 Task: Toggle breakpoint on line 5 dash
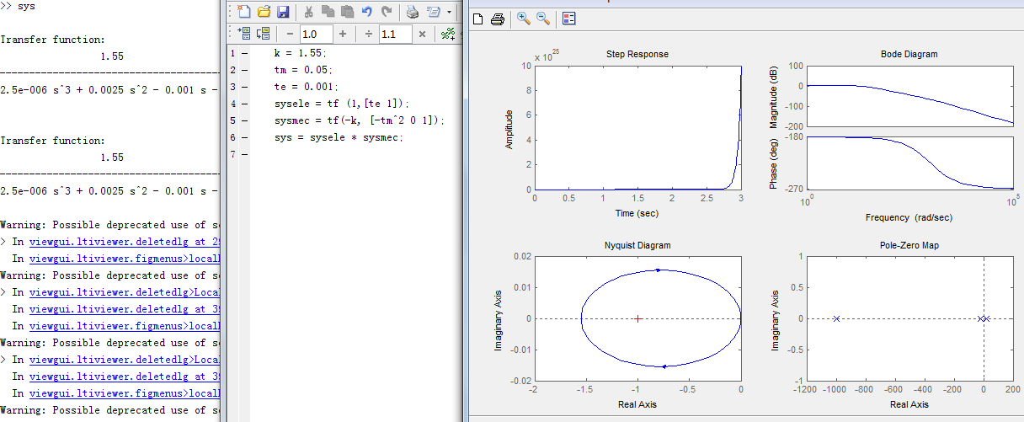244,120
